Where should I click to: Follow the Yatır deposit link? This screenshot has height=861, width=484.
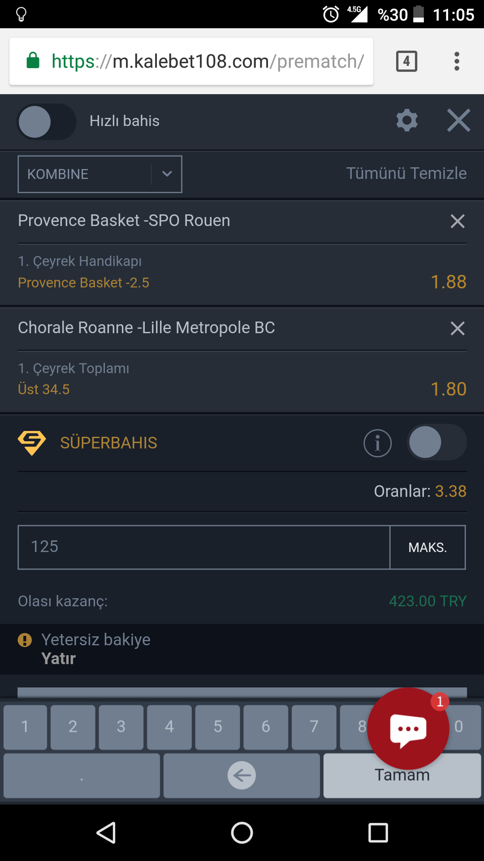pyautogui.click(x=58, y=659)
